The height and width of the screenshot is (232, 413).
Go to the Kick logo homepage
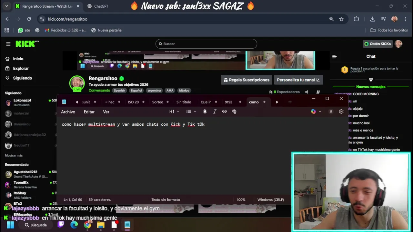(x=27, y=44)
